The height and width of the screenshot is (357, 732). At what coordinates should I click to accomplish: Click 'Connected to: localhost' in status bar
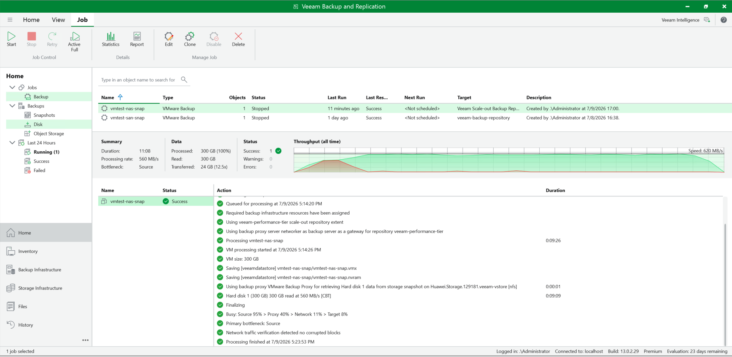pos(579,351)
